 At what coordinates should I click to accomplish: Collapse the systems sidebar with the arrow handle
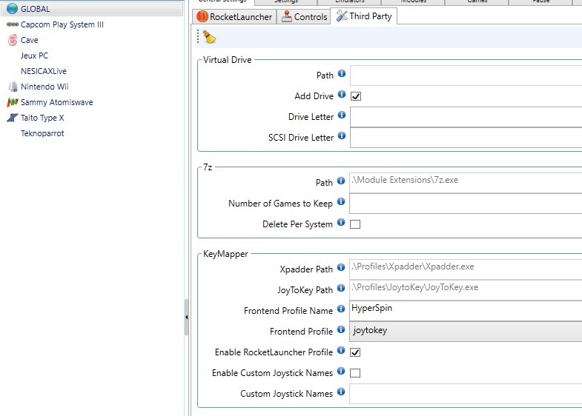(x=186, y=318)
